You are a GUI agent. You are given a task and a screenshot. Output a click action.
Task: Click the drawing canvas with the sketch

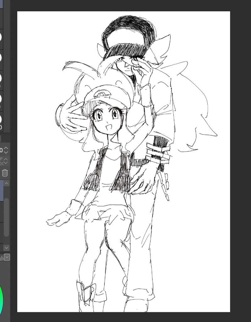124,162
